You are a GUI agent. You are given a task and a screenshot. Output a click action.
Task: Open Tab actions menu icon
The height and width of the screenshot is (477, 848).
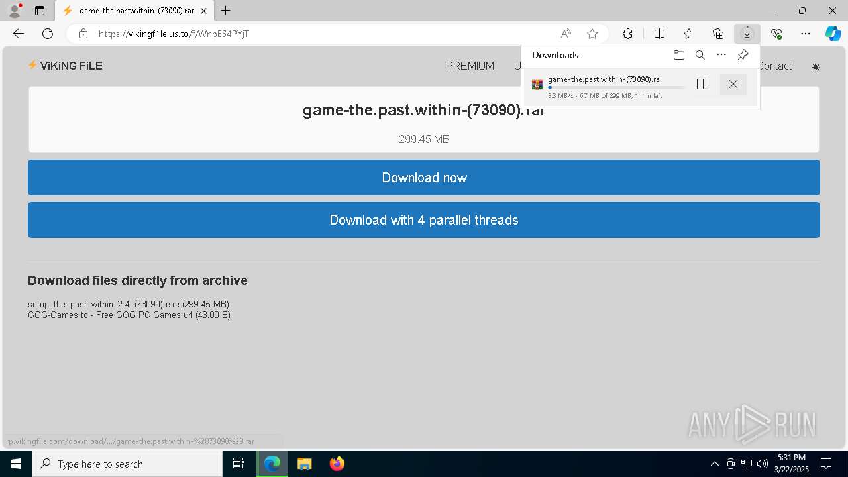pyautogui.click(x=40, y=11)
